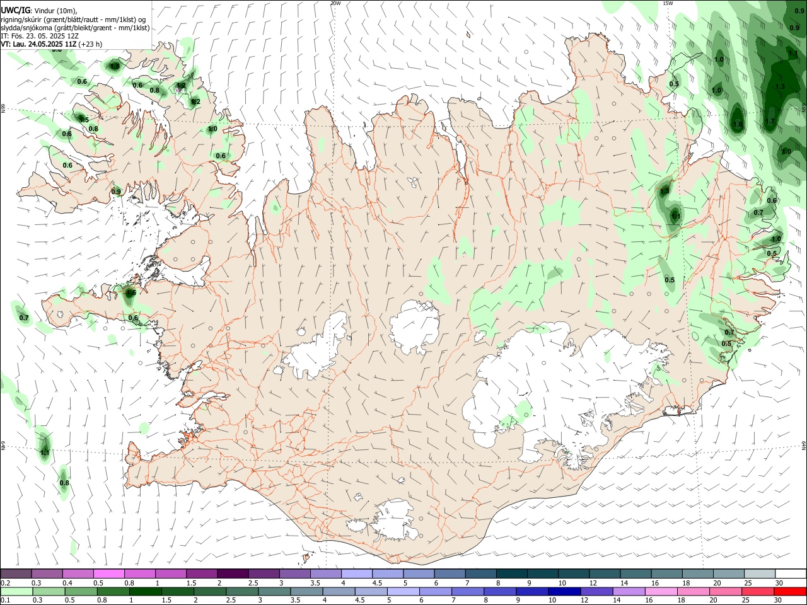This screenshot has height=605, width=807.
Task: Click the 'rigning/skúrir (grænt/blátt/rautt - mm/1klst) og' line
Action: pyautogui.click(x=73, y=19)
